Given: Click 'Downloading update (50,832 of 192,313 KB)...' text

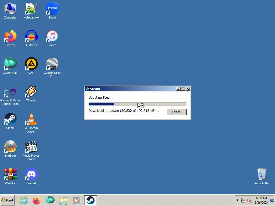Looking at the screenshot, I should 124,111.
